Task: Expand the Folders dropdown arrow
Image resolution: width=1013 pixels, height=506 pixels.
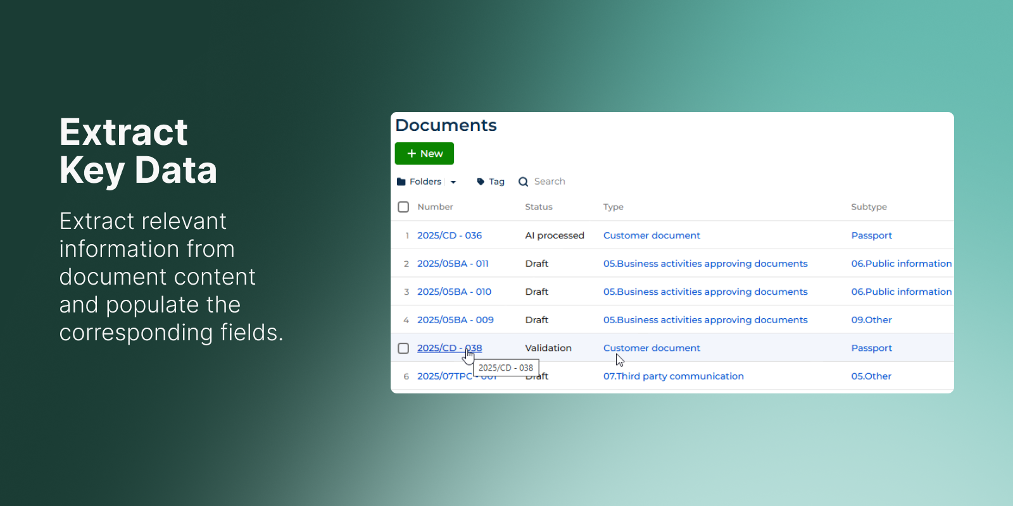Action: click(x=453, y=182)
